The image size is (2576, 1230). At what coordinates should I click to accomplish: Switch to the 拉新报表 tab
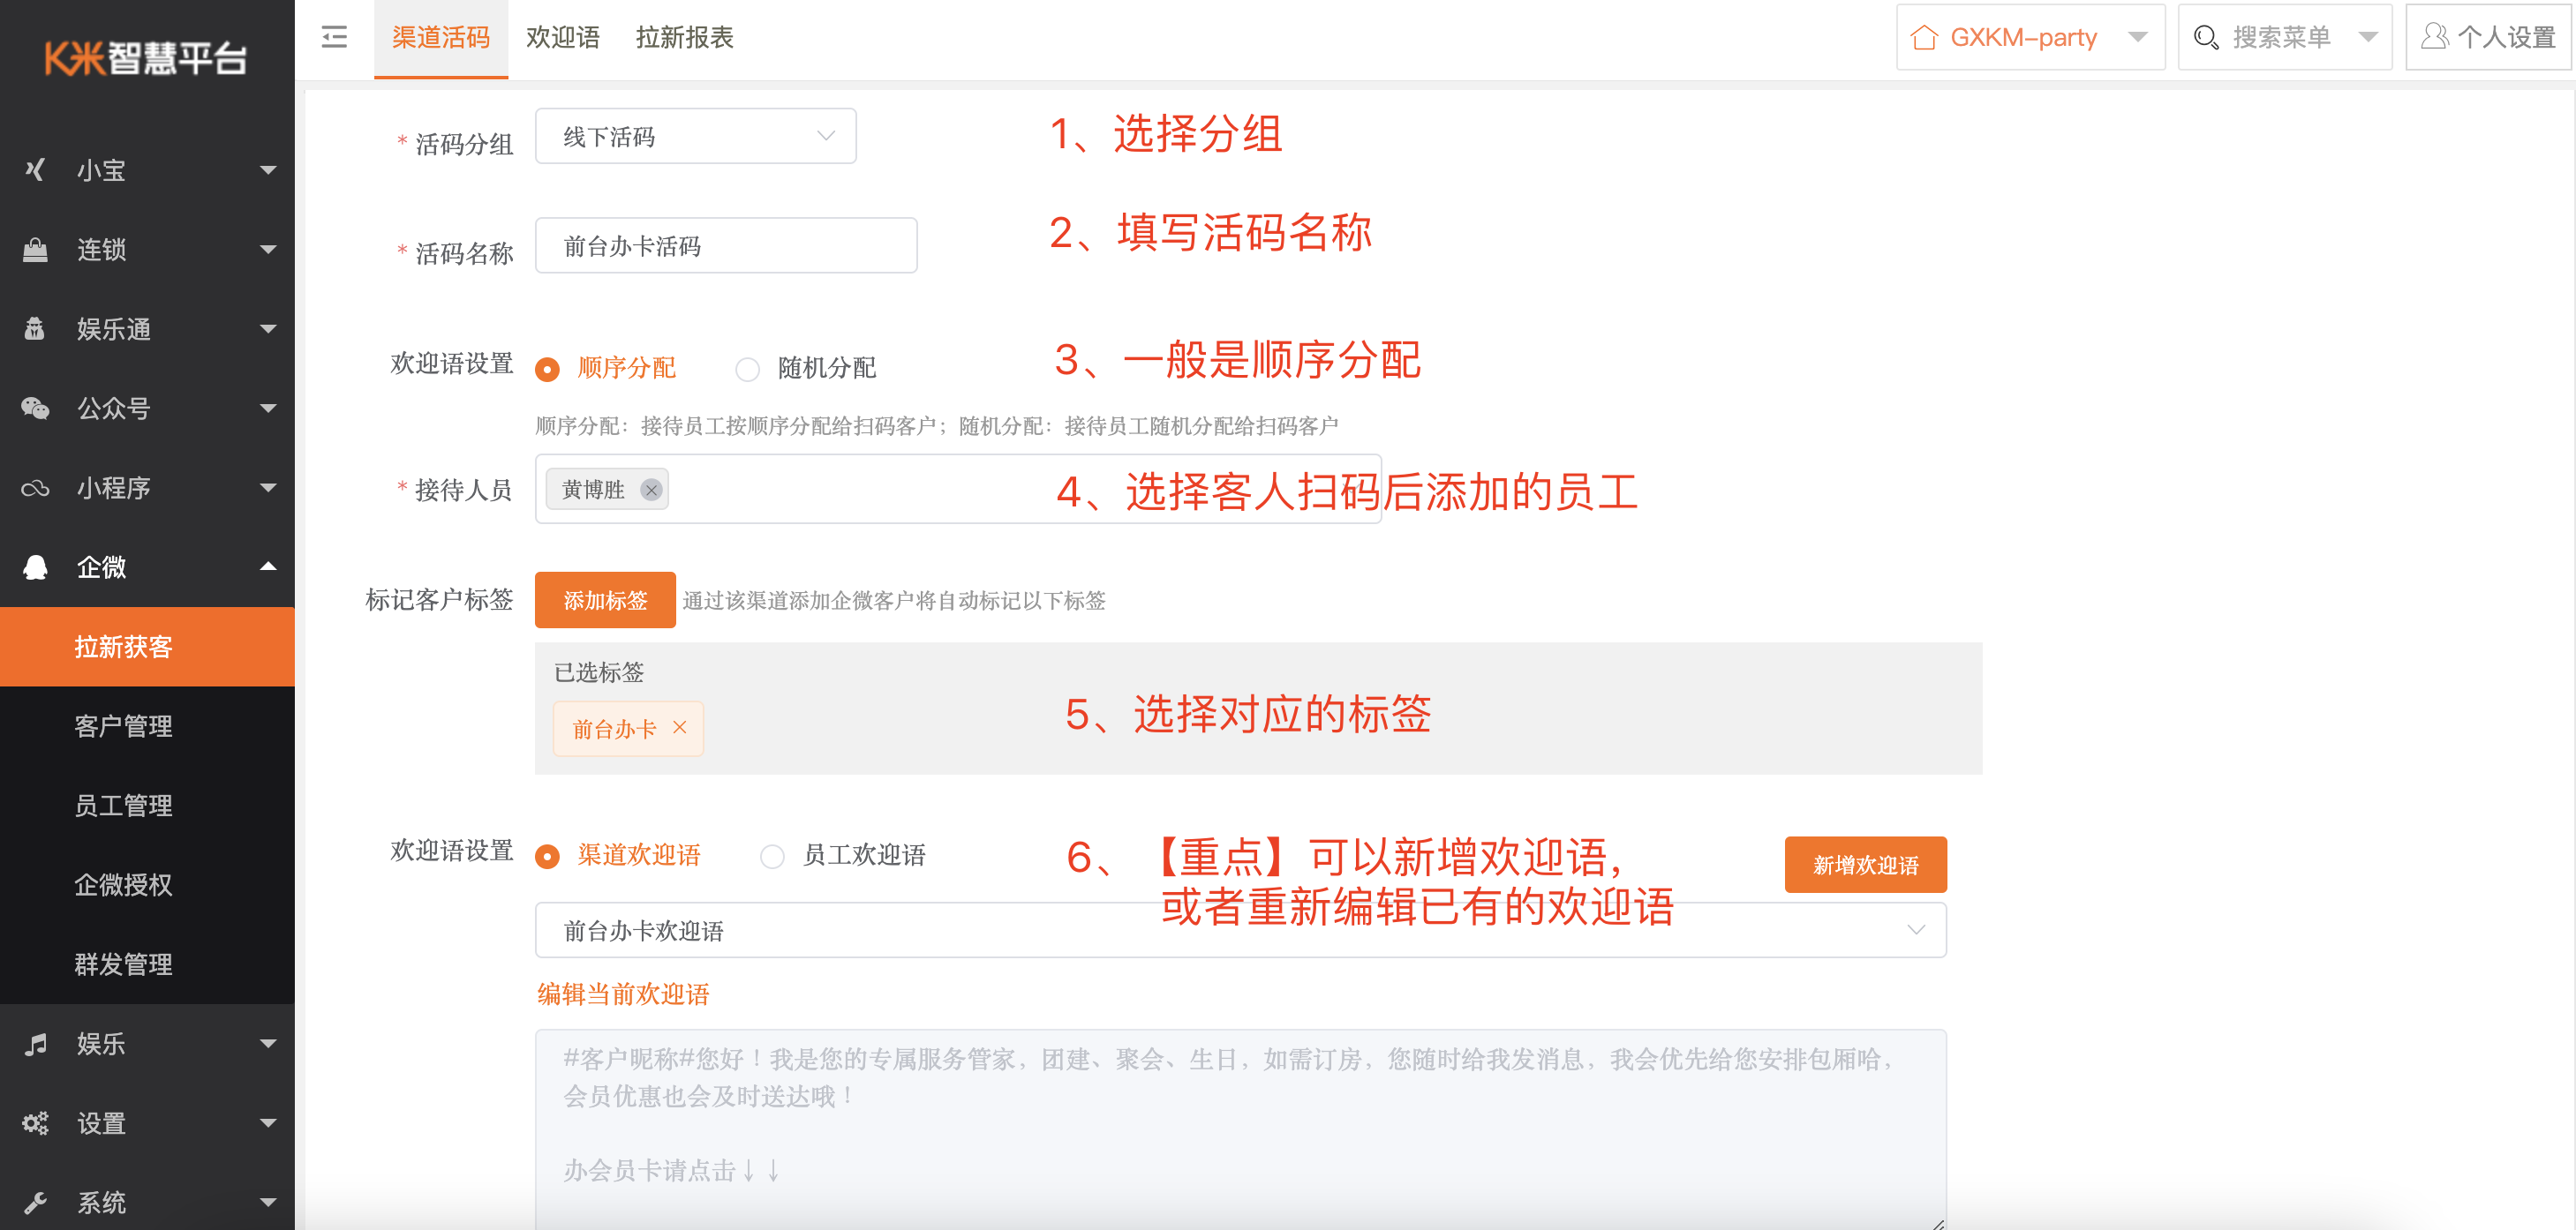click(685, 38)
